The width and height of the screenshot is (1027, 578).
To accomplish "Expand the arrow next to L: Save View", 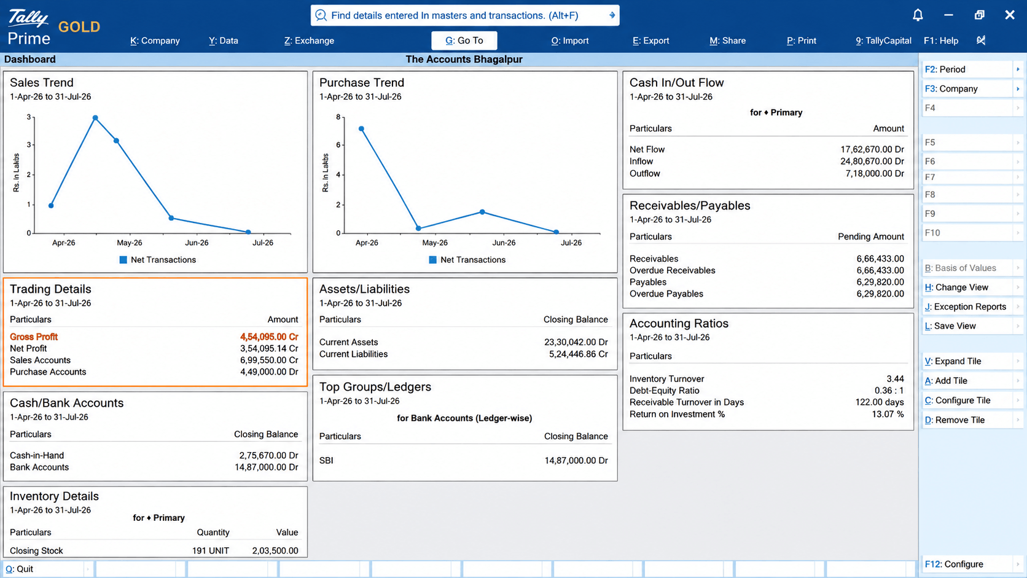I will tap(1018, 326).
